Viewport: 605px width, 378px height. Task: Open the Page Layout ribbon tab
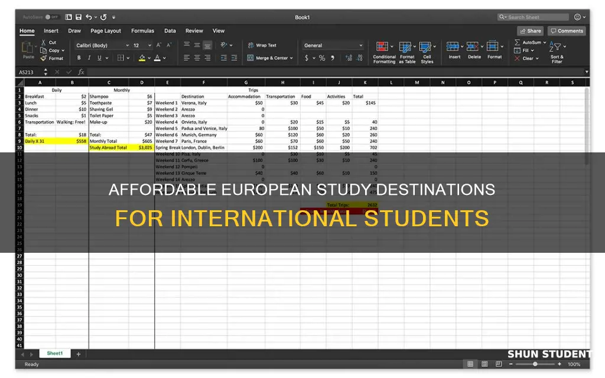click(x=106, y=31)
